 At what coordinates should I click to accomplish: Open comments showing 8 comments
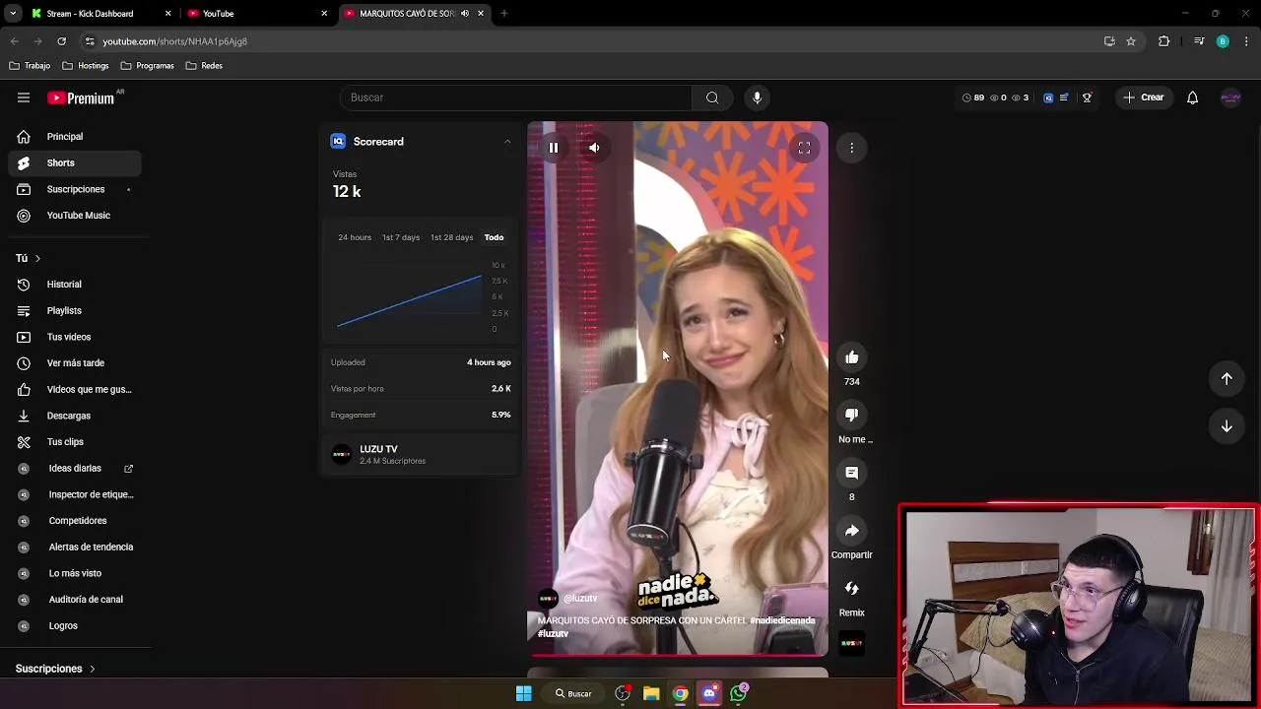coord(852,473)
